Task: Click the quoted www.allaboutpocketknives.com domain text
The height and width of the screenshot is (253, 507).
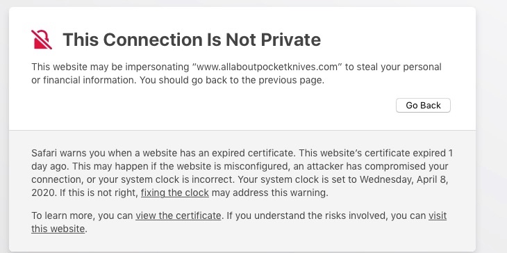Action: click(267, 67)
